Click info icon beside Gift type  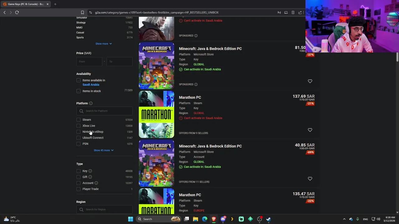point(90,177)
